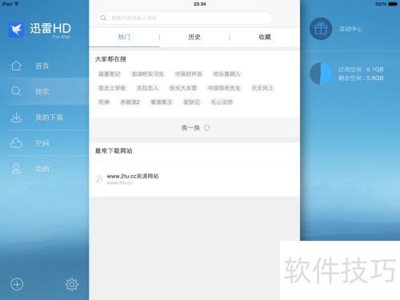This screenshot has width=400, height=300.
Task: Tap the 换一换 refresh circle icon
Action: coord(206,128)
